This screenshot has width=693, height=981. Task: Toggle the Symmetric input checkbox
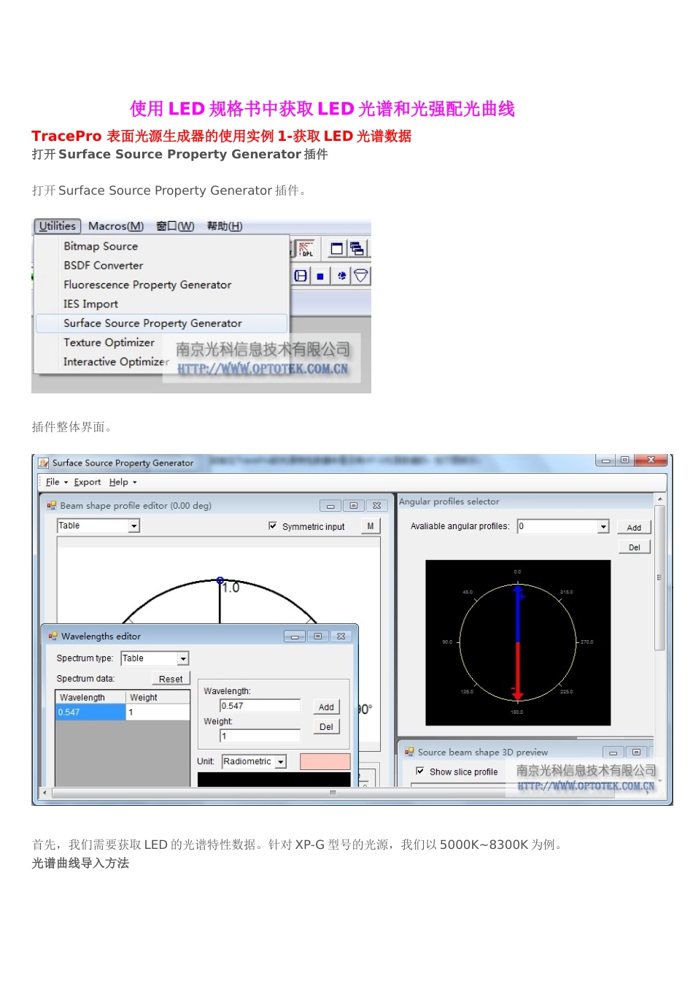(273, 526)
